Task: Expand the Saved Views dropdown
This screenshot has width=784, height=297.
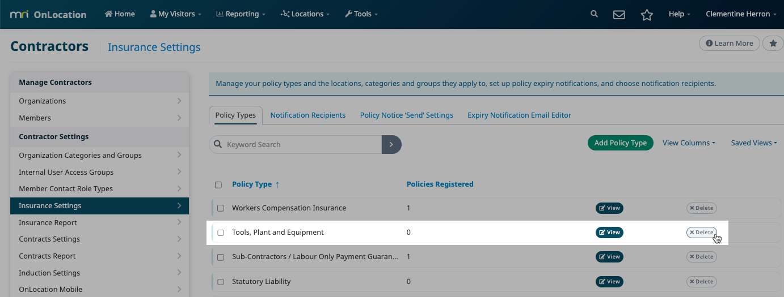Action: (754, 143)
